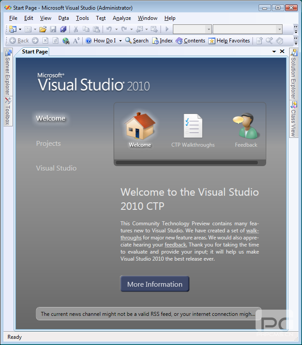Open the Redo history dropdown arrow
The height and width of the screenshot is (345, 302).
coord(131,29)
